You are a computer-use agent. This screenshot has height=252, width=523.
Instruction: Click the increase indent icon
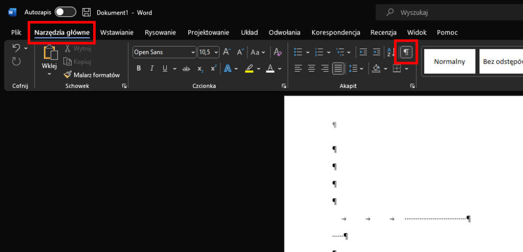point(376,52)
